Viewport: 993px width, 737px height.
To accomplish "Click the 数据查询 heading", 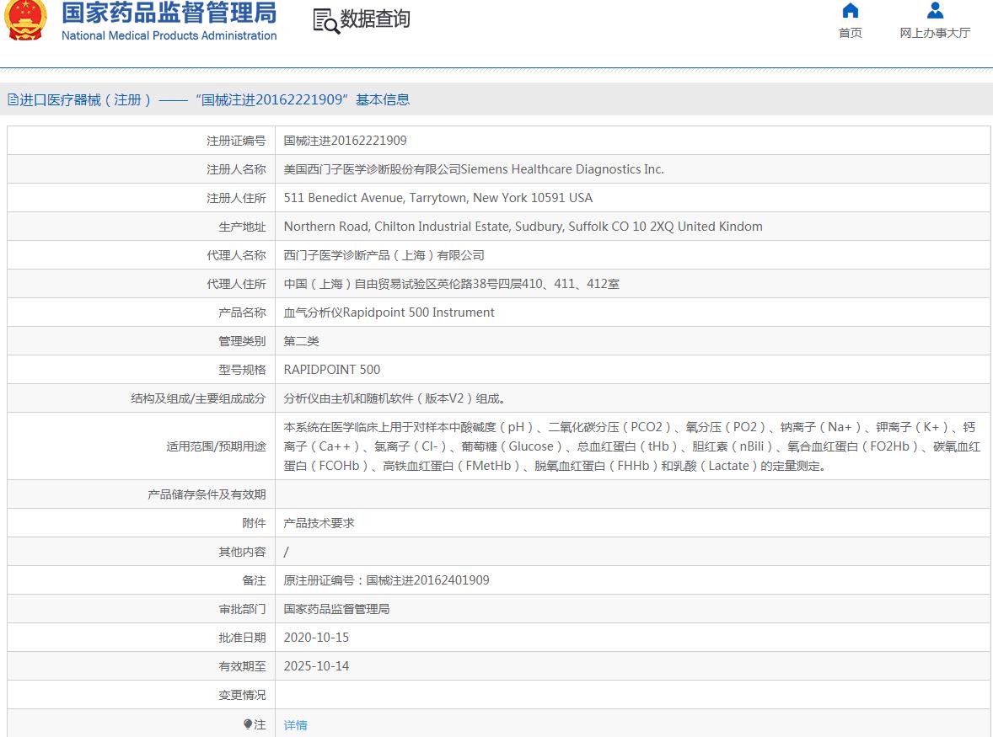I will pos(375,19).
